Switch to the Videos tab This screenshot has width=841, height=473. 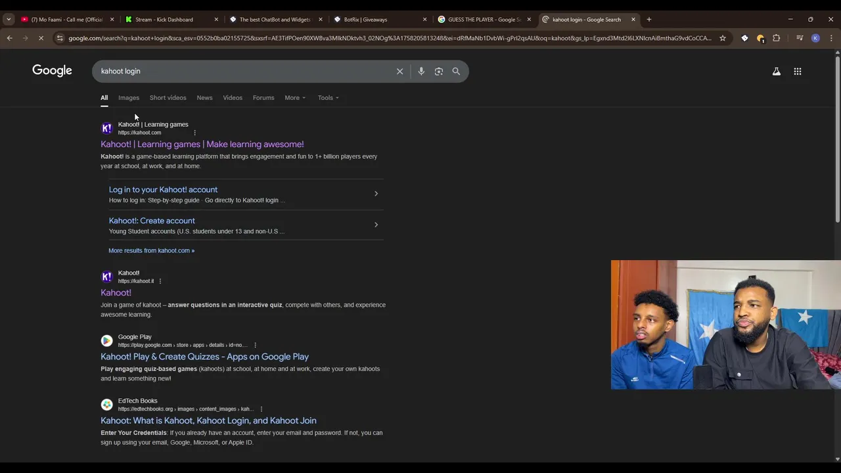(x=233, y=98)
